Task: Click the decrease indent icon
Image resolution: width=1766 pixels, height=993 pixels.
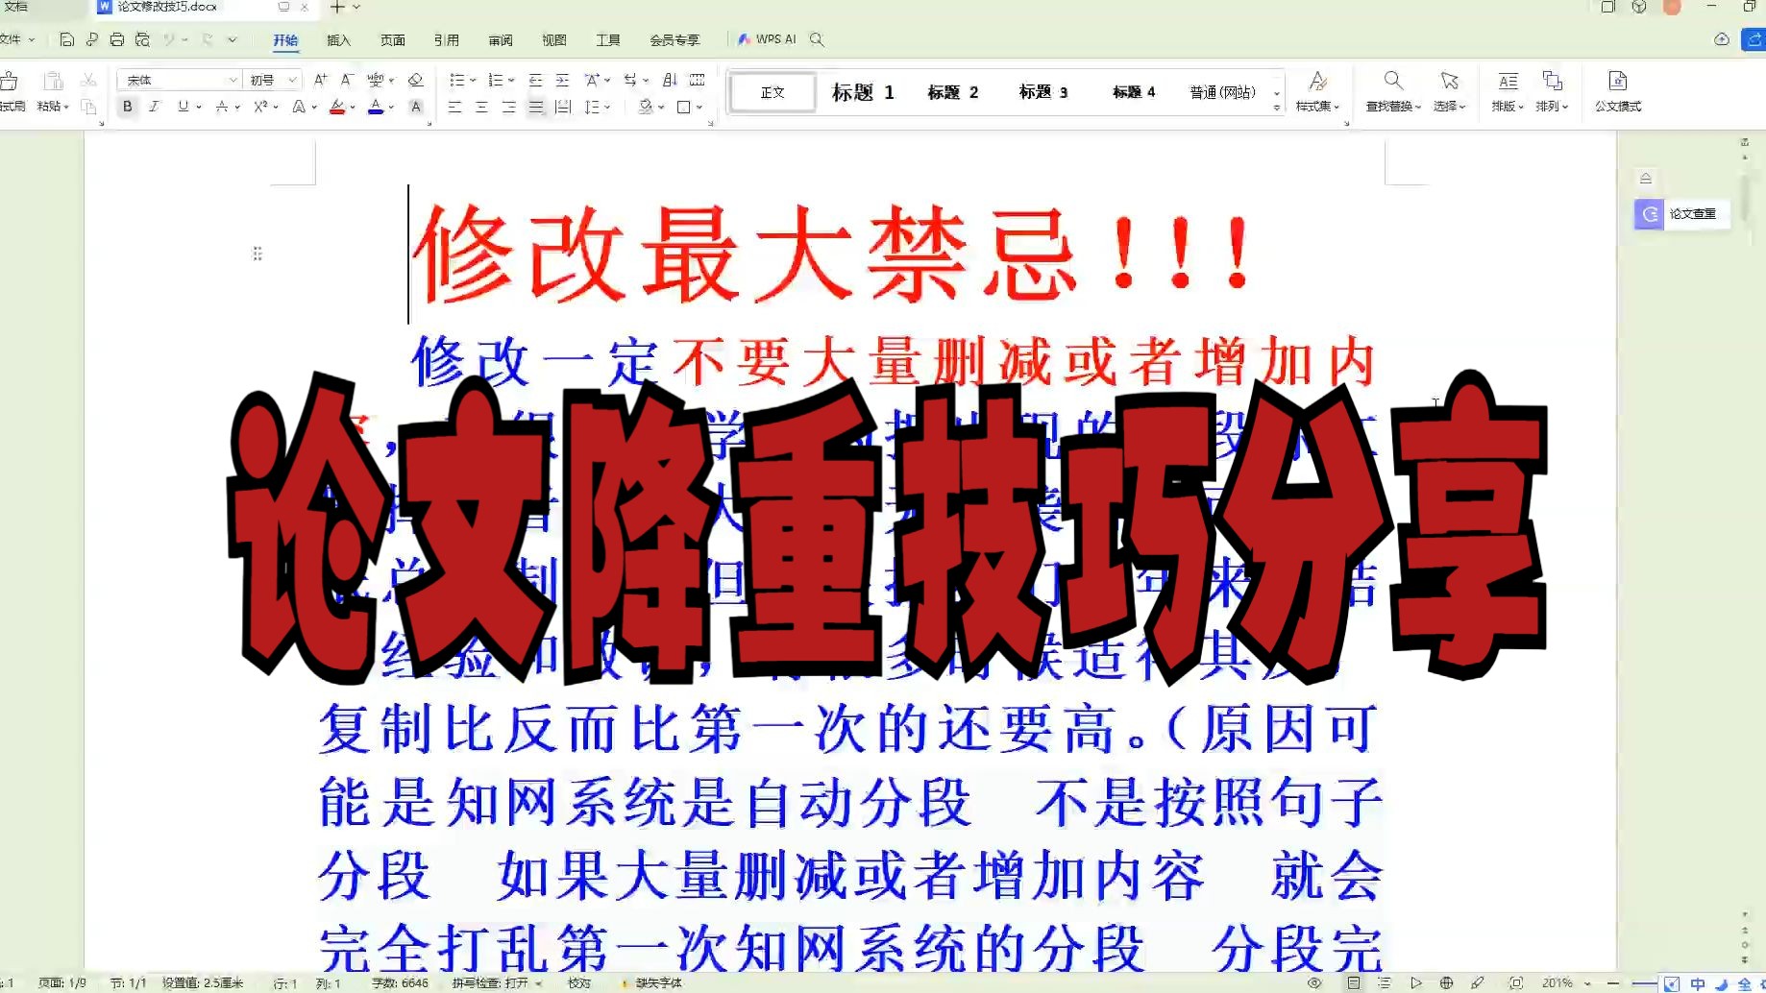Action: click(535, 80)
